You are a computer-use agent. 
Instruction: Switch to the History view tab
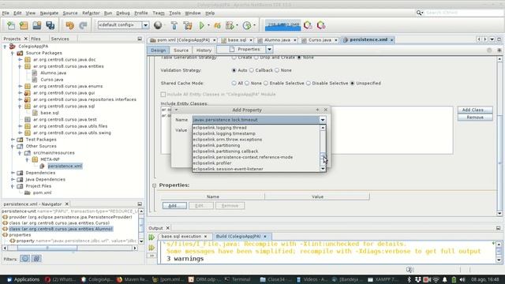coord(204,50)
